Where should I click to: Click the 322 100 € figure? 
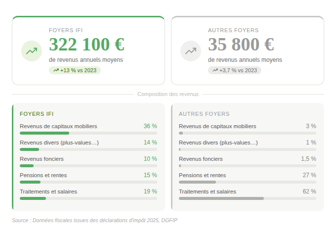click(86, 45)
